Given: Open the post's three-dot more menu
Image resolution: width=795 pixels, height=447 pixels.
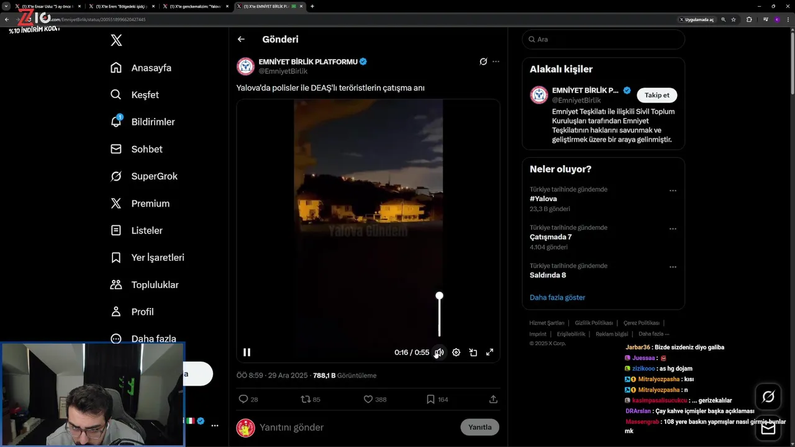Looking at the screenshot, I should click(x=496, y=61).
